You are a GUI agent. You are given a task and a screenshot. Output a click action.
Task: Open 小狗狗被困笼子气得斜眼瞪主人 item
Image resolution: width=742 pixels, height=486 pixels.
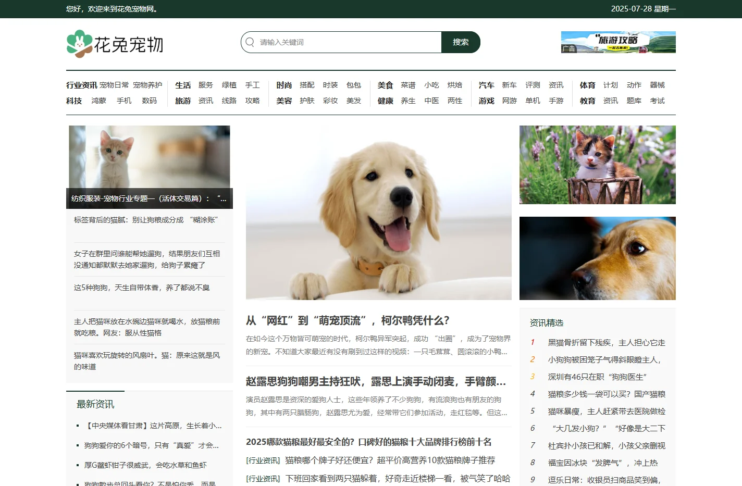click(x=604, y=359)
